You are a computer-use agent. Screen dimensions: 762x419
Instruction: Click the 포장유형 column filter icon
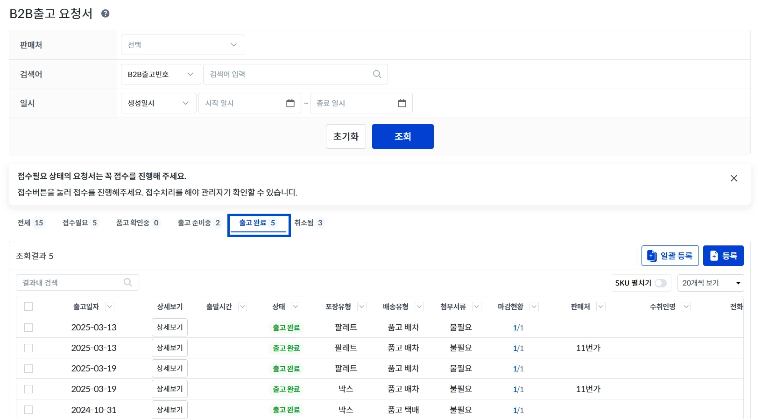click(x=361, y=307)
